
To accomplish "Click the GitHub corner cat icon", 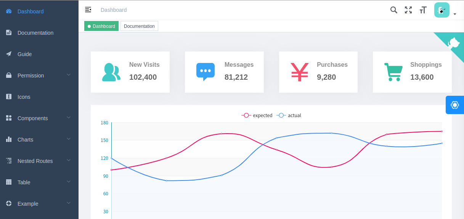I will tap(454, 42).
